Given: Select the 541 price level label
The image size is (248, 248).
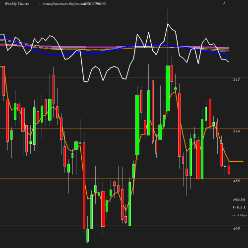Looking at the screenshot, I should [237, 79].
